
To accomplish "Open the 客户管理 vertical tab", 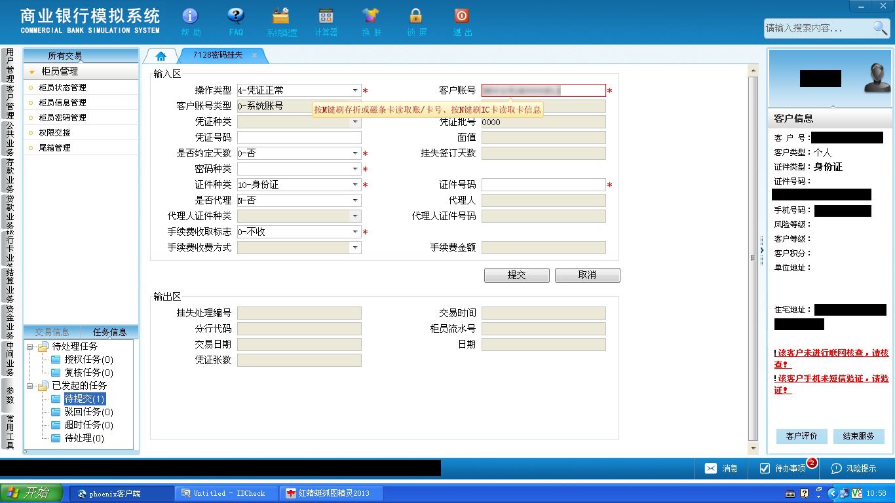I will coord(10,102).
